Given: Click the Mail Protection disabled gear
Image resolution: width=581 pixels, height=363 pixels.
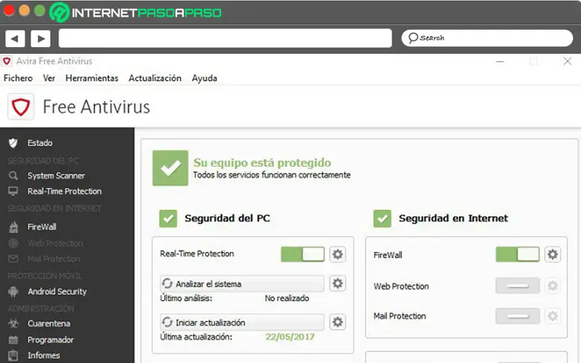Looking at the screenshot, I should (x=553, y=316).
